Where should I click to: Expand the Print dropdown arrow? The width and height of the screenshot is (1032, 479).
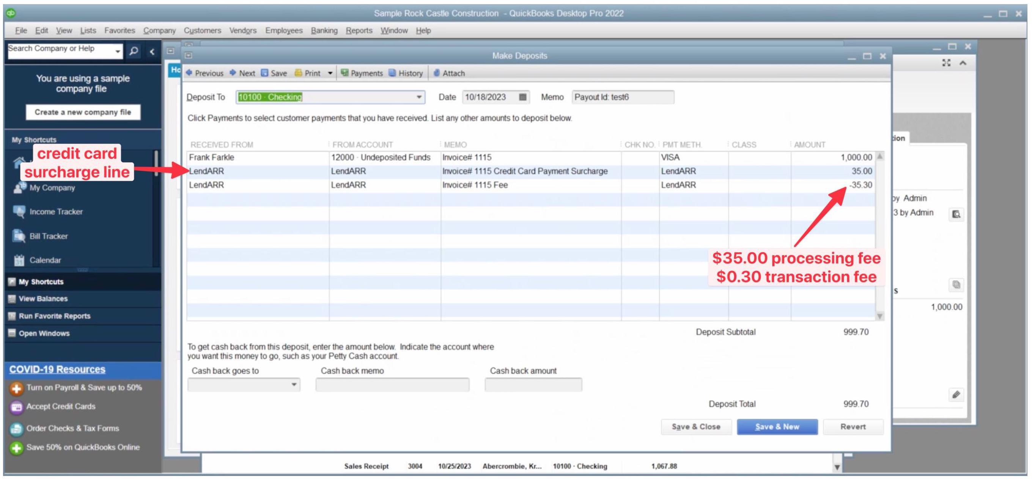pyautogui.click(x=330, y=73)
